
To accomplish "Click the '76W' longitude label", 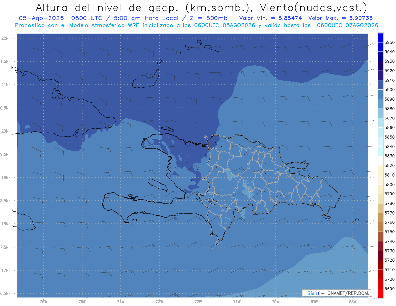I will point(43,302).
